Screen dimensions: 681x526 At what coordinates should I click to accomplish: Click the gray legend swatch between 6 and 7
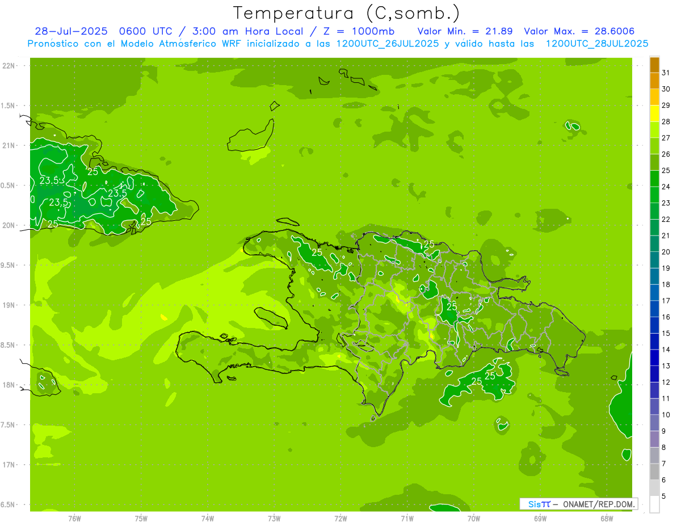coord(654,472)
